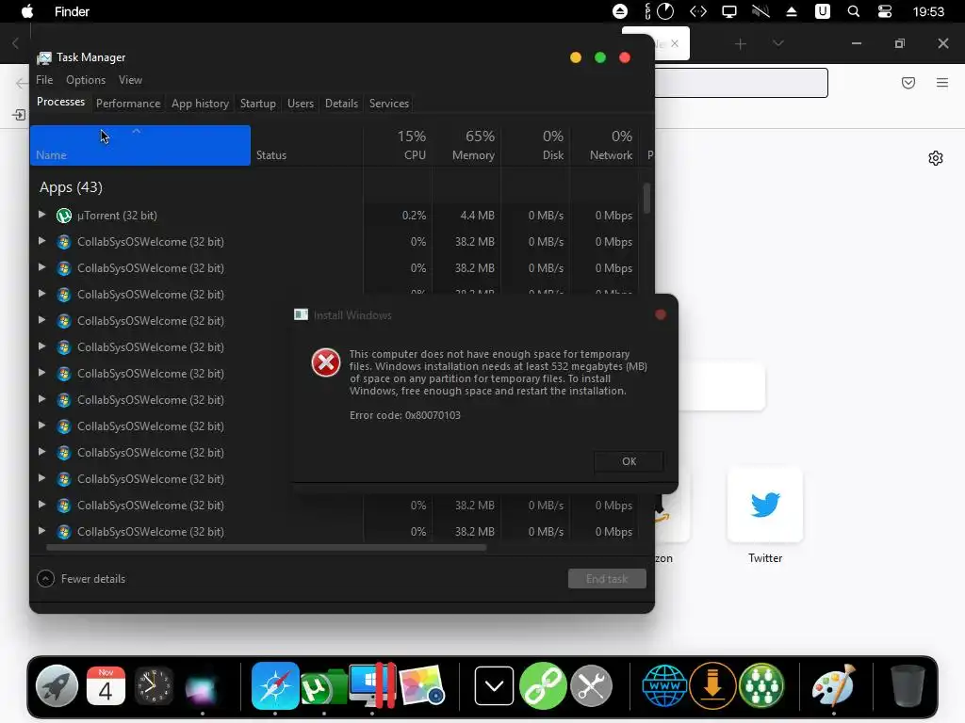This screenshot has width=965, height=723.
Task: Open the blue WWW globe app
Action: (664, 685)
